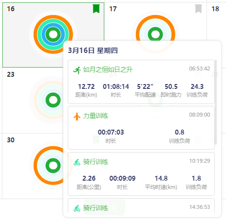Click the 12.72 km distance value
Viewport: 226px width, 220px height.
(x=86, y=86)
